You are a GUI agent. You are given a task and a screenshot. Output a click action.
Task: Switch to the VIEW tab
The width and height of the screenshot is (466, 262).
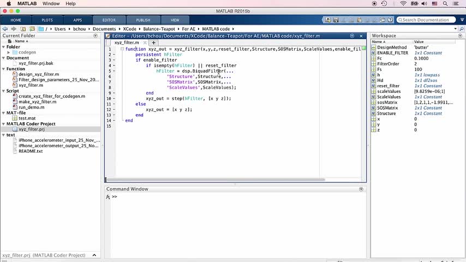click(175, 20)
